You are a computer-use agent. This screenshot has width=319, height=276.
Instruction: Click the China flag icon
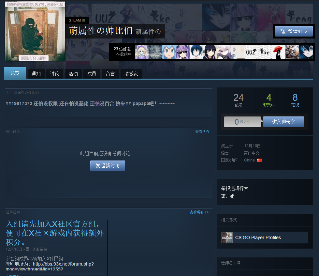[259, 160]
